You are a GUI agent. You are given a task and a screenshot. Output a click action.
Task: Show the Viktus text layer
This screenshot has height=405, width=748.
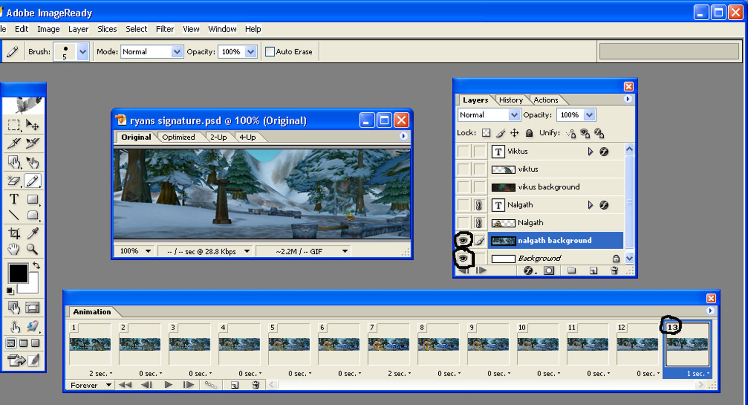pyautogui.click(x=463, y=151)
